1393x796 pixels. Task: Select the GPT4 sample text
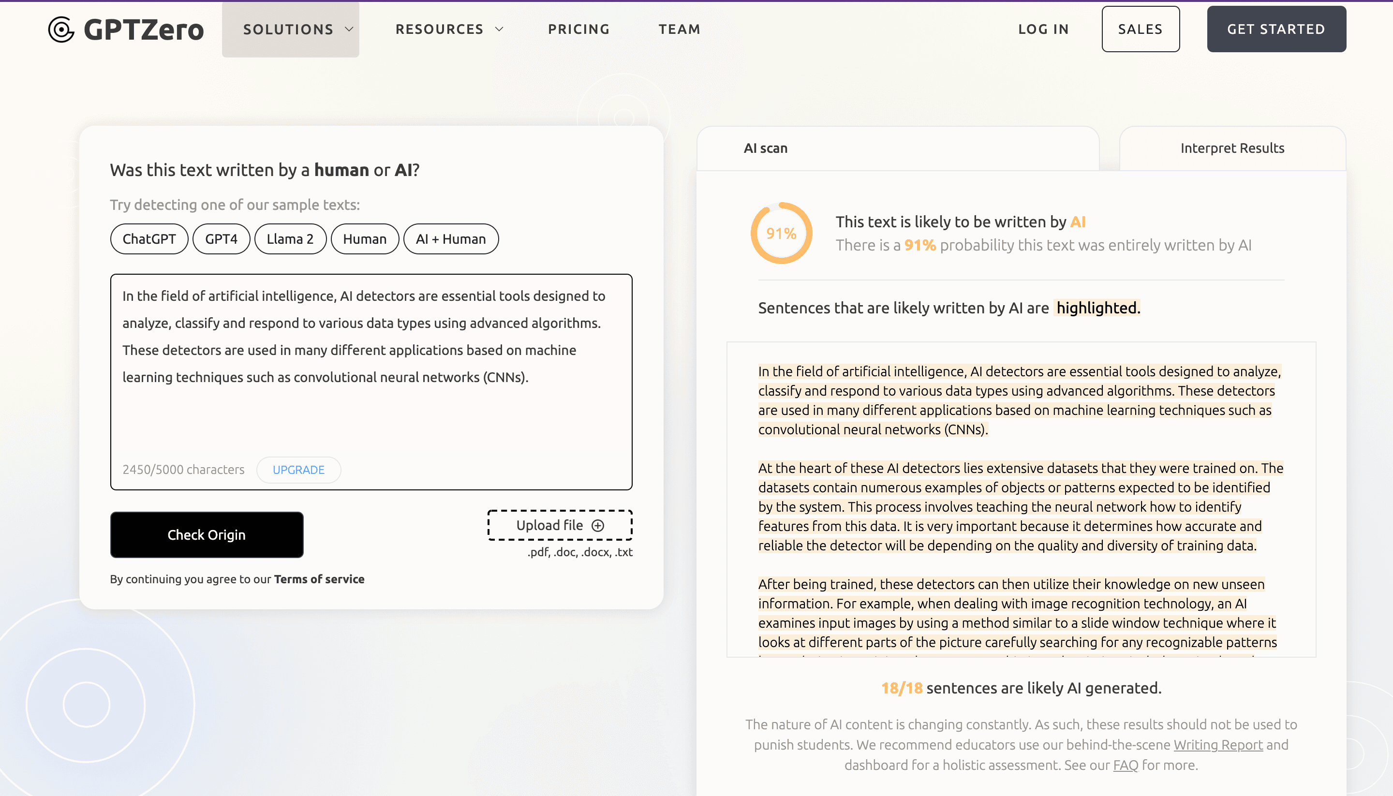tap(221, 239)
